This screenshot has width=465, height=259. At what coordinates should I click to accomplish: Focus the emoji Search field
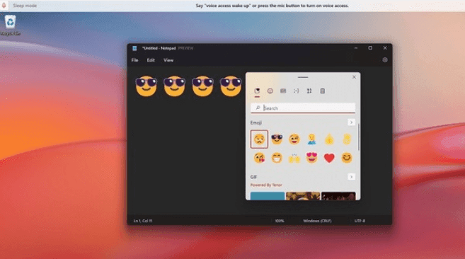coord(303,108)
